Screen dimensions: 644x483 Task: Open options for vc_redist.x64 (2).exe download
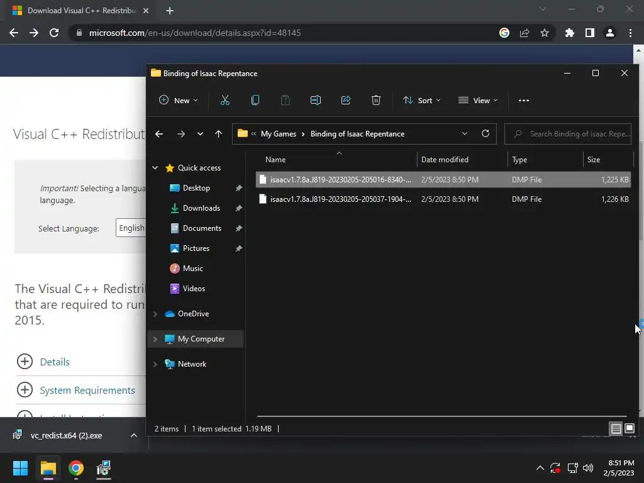coord(133,435)
